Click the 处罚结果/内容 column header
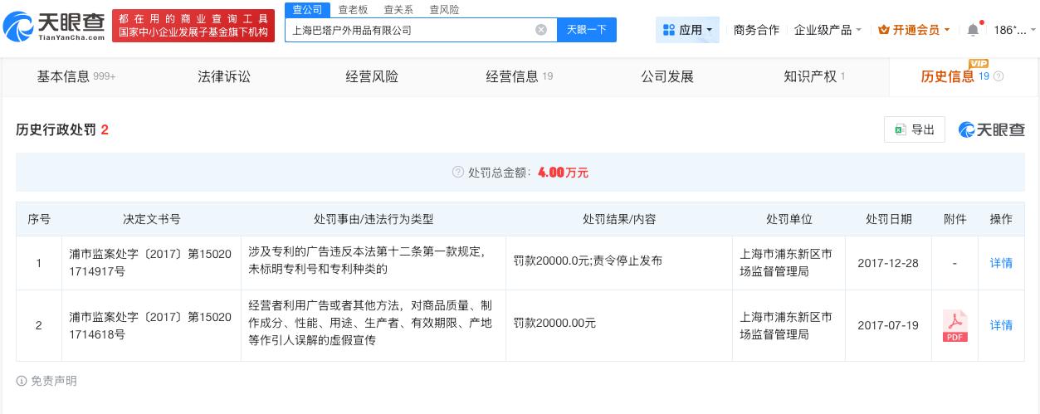The image size is (1040, 414). [619, 219]
